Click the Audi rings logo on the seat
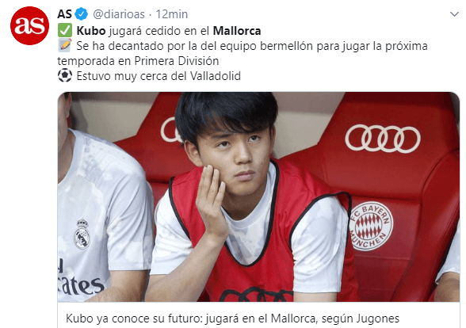The height and width of the screenshot is (328, 466). click(x=383, y=139)
